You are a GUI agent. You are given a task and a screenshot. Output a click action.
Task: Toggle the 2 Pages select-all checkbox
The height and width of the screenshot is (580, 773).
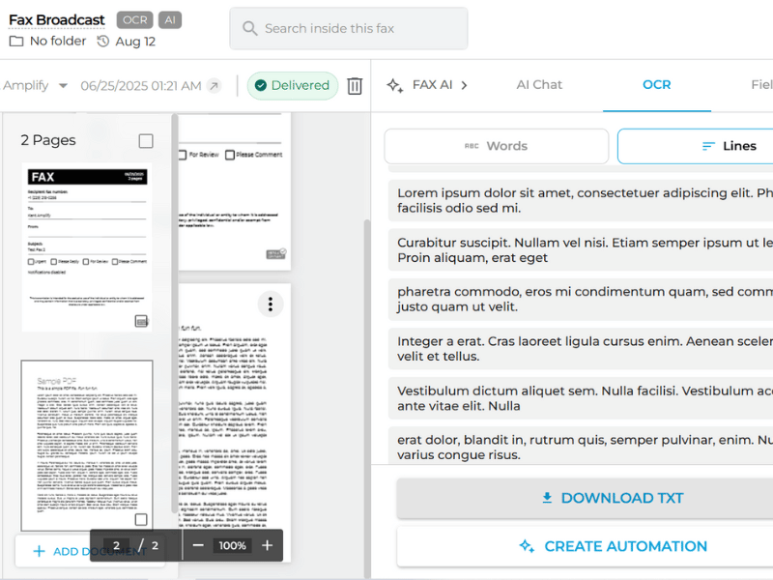point(146,141)
